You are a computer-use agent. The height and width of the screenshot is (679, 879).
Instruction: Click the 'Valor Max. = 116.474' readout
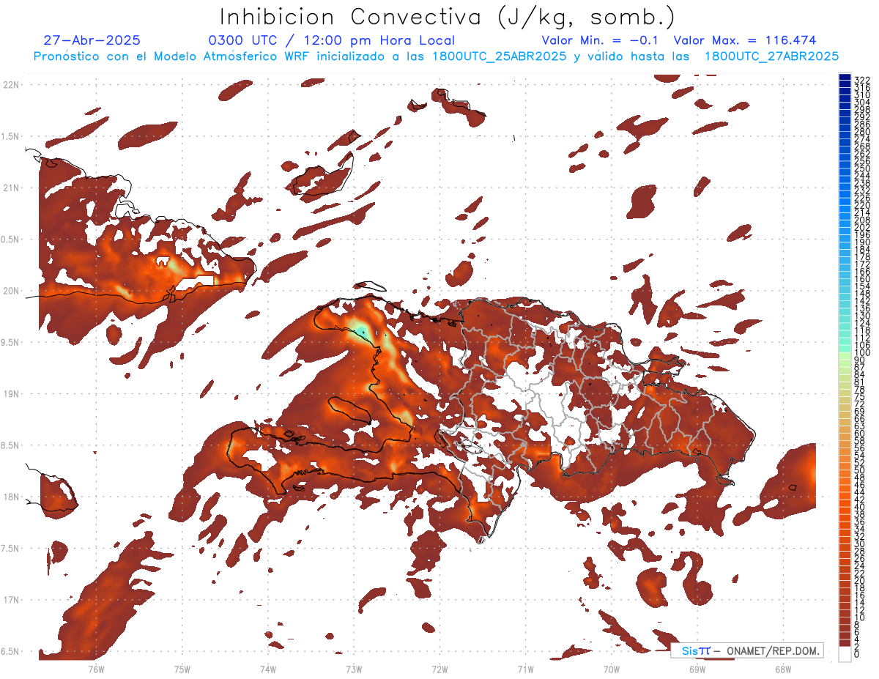[x=745, y=40]
